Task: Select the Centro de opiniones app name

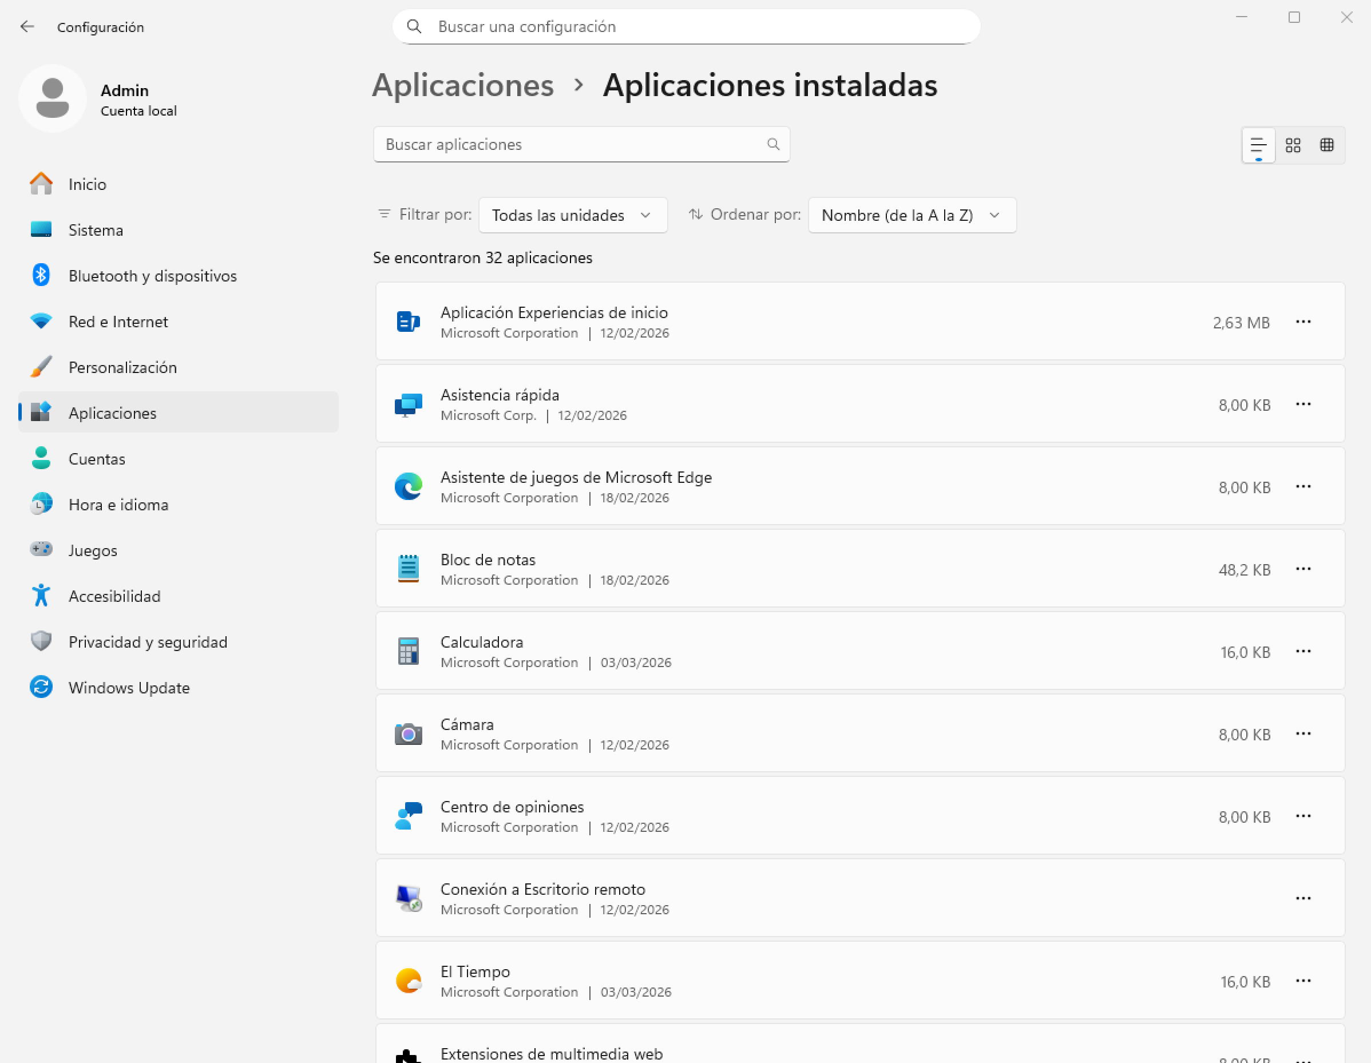Action: click(x=512, y=807)
